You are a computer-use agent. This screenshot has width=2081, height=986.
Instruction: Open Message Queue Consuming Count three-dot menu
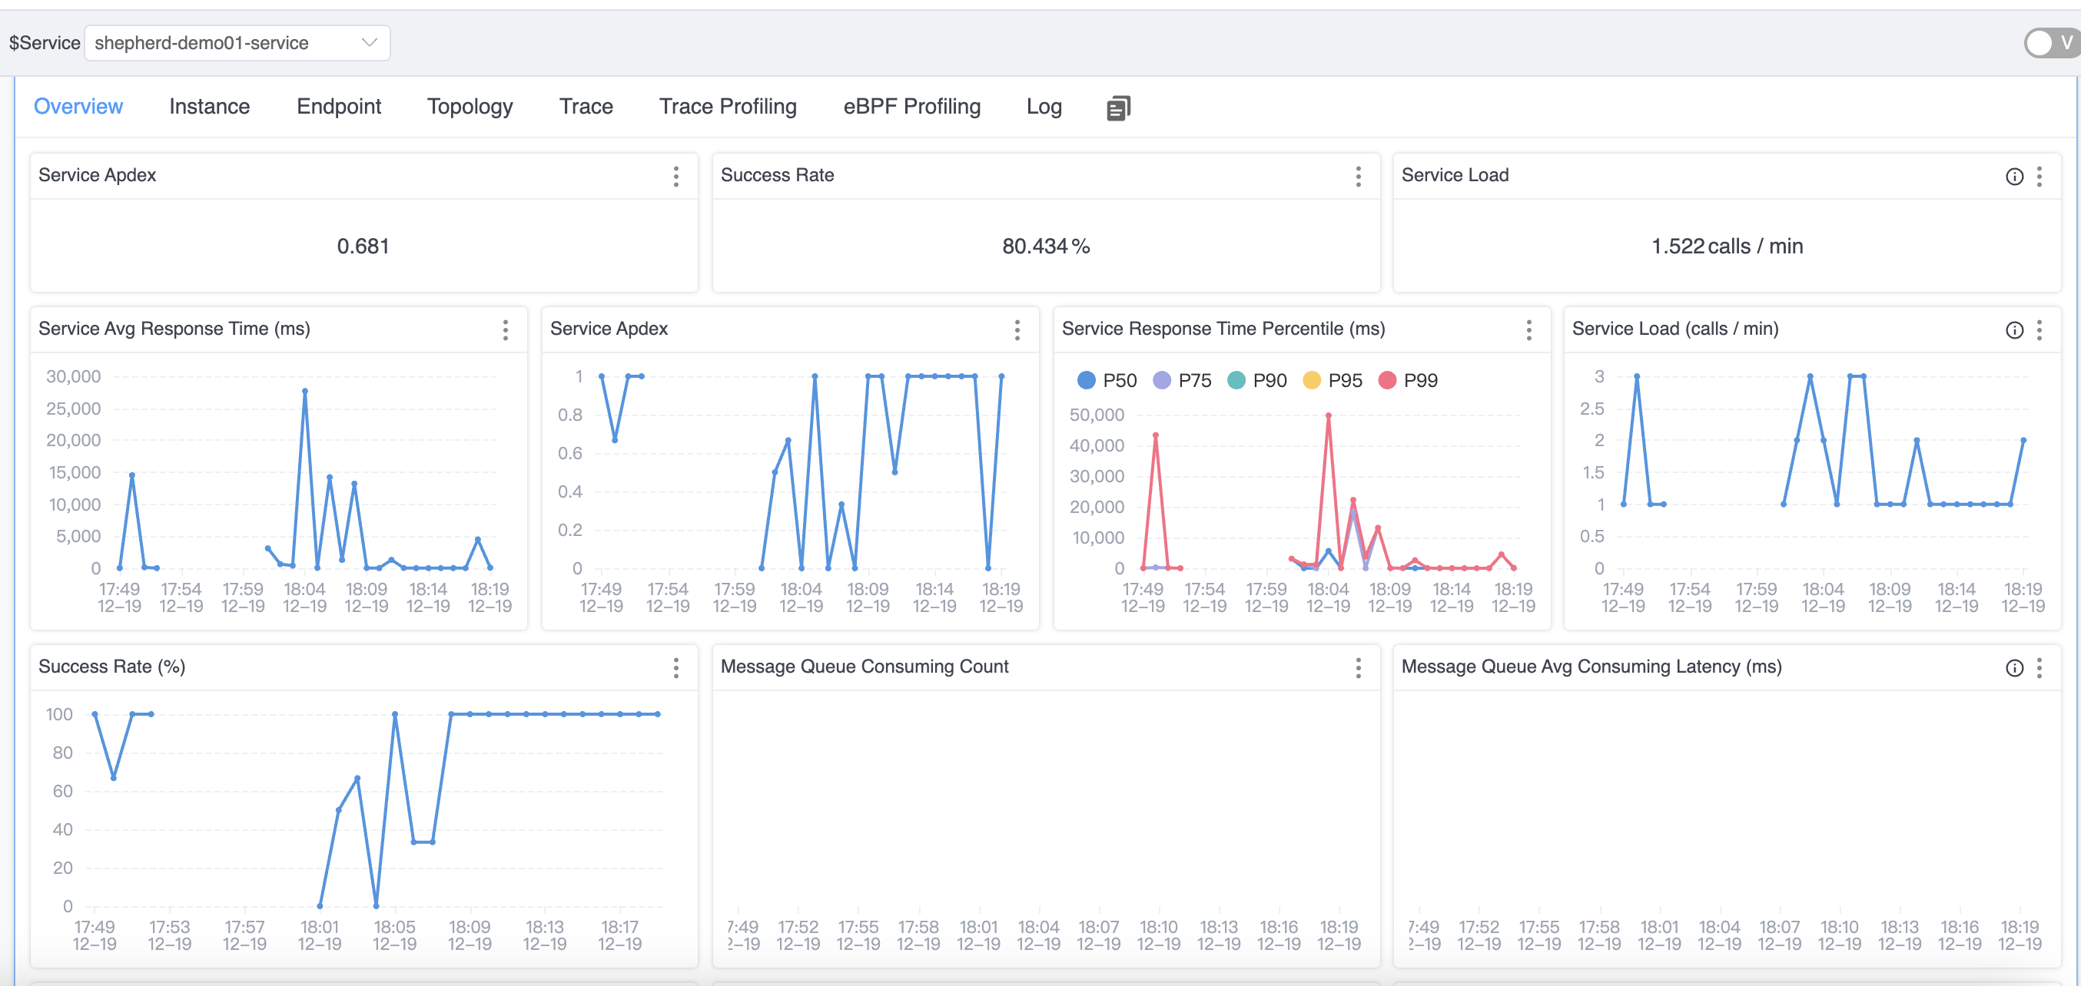point(1358,667)
